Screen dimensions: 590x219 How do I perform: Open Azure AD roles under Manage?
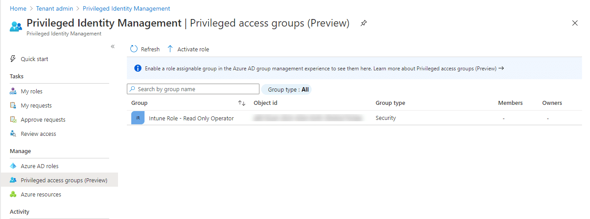40,166
